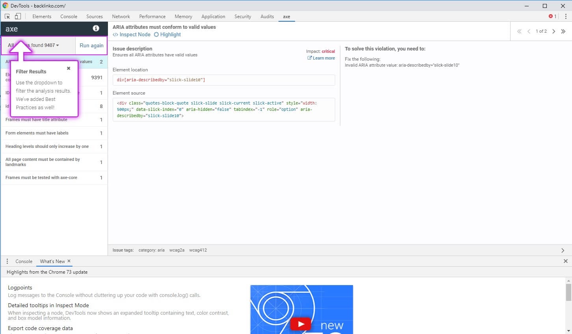Play the Chrome 73 video thumbnail
Screen dimensions: 572x334
click(x=301, y=324)
